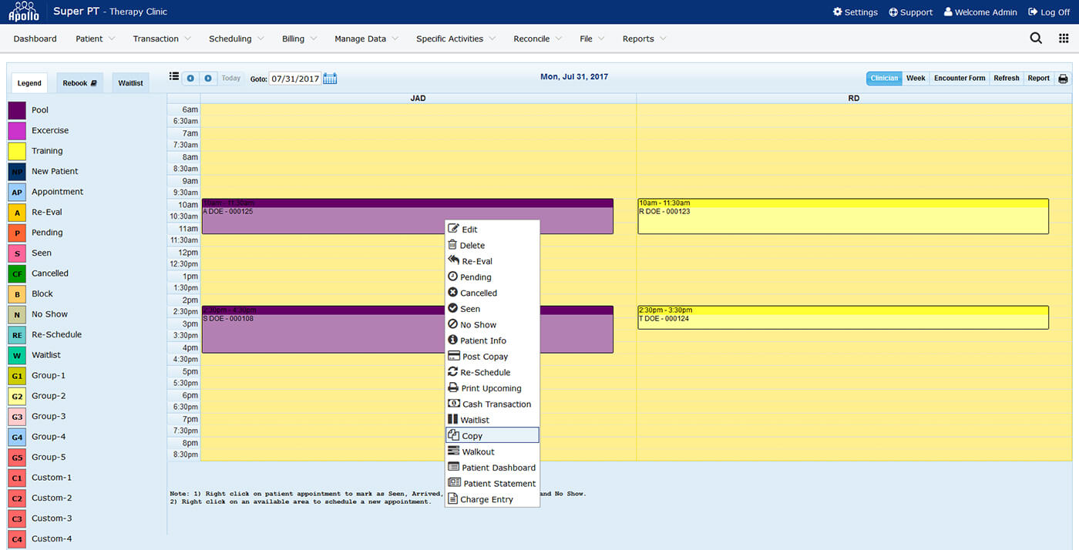This screenshot has width=1079, height=550.
Task: Choose Re-Schedule from context menu
Action: [x=485, y=372]
